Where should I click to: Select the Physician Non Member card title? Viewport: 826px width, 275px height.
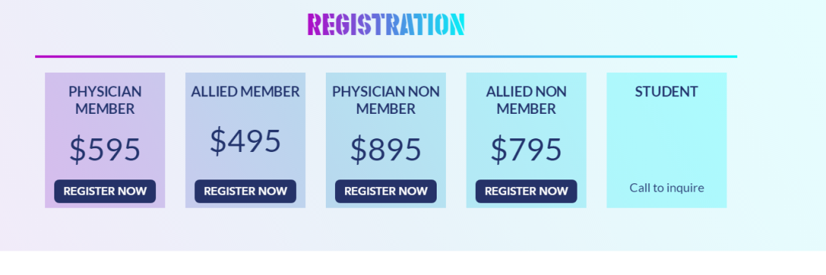point(385,100)
